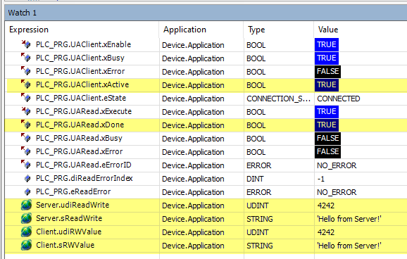This screenshot has height=259, width=407.
Task: Click the Expression column header
Action: coord(82,30)
